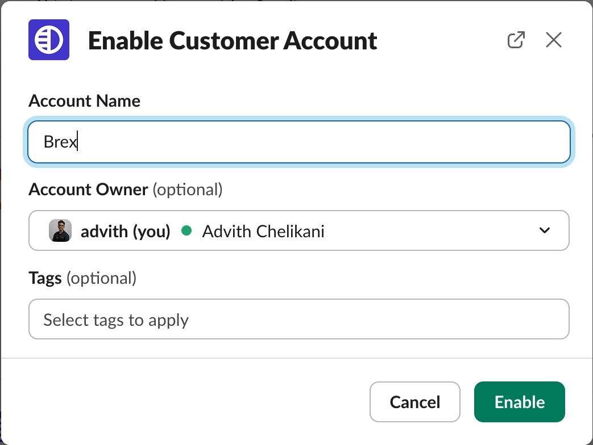Screen dimensions: 593x445
Task: Click the Account Owner label
Action: tap(88, 189)
